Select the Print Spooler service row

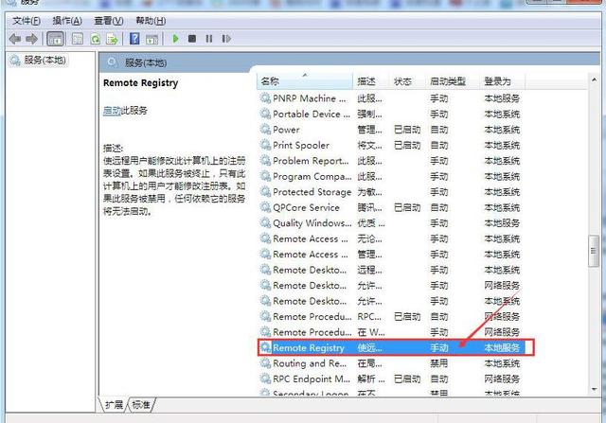[390, 145]
